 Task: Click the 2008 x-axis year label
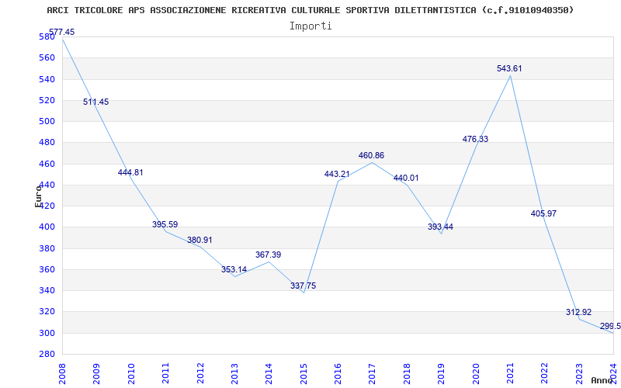pyautogui.click(x=62, y=373)
